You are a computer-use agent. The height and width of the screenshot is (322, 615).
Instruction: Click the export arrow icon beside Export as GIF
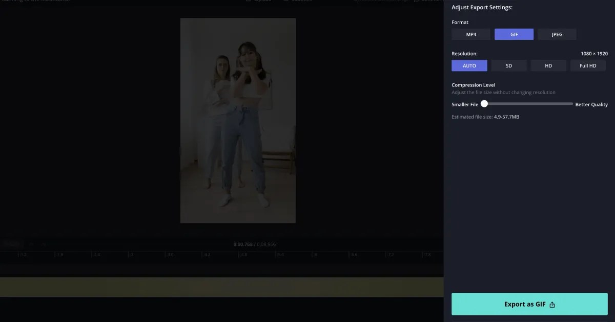coord(552,304)
